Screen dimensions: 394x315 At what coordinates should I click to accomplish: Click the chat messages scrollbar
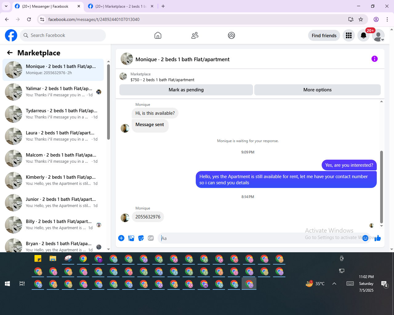pos(381,187)
